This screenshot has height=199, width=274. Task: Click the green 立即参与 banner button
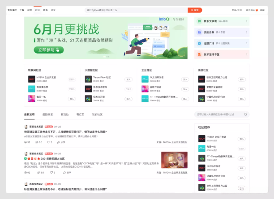coord(49,50)
